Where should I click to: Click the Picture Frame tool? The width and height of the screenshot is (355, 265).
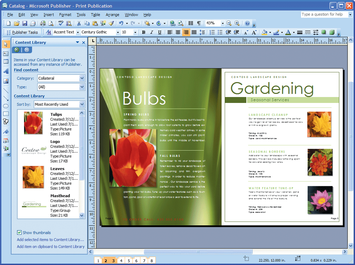6,81
